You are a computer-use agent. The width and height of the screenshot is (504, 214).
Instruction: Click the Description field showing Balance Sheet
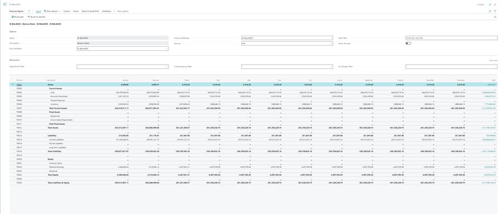point(122,43)
